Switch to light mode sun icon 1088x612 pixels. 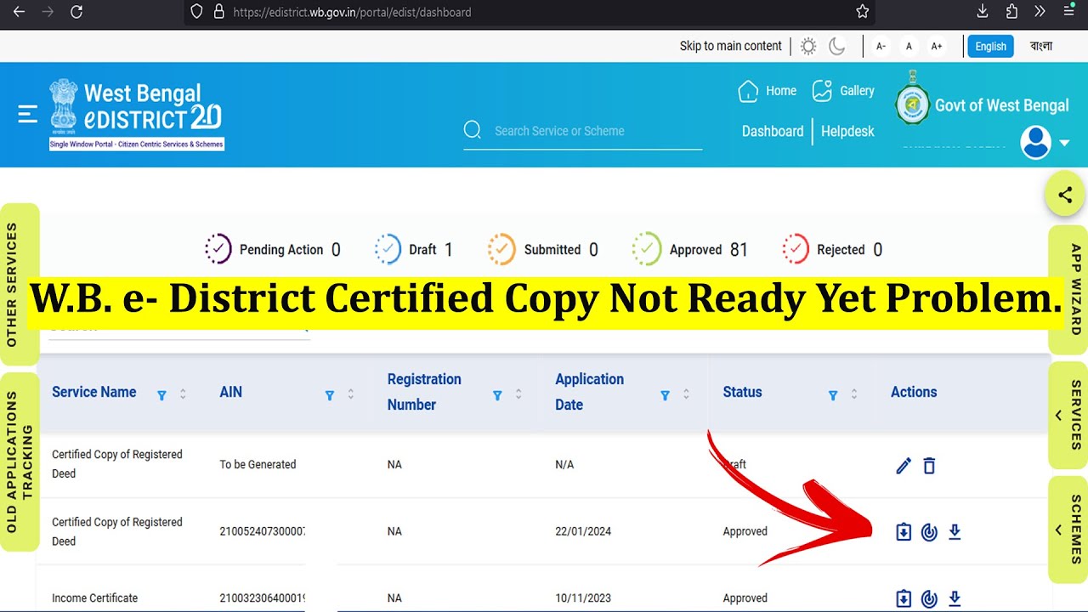click(x=808, y=47)
